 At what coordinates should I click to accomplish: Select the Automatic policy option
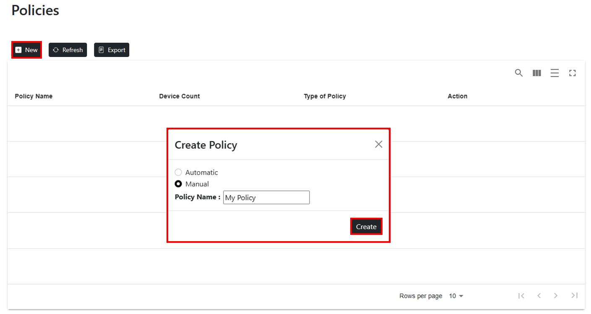tap(178, 172)
